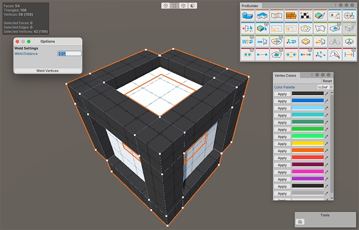This screenshot has height=230, width=359.
Task: Open the New Shape tool
Action: 248,15
